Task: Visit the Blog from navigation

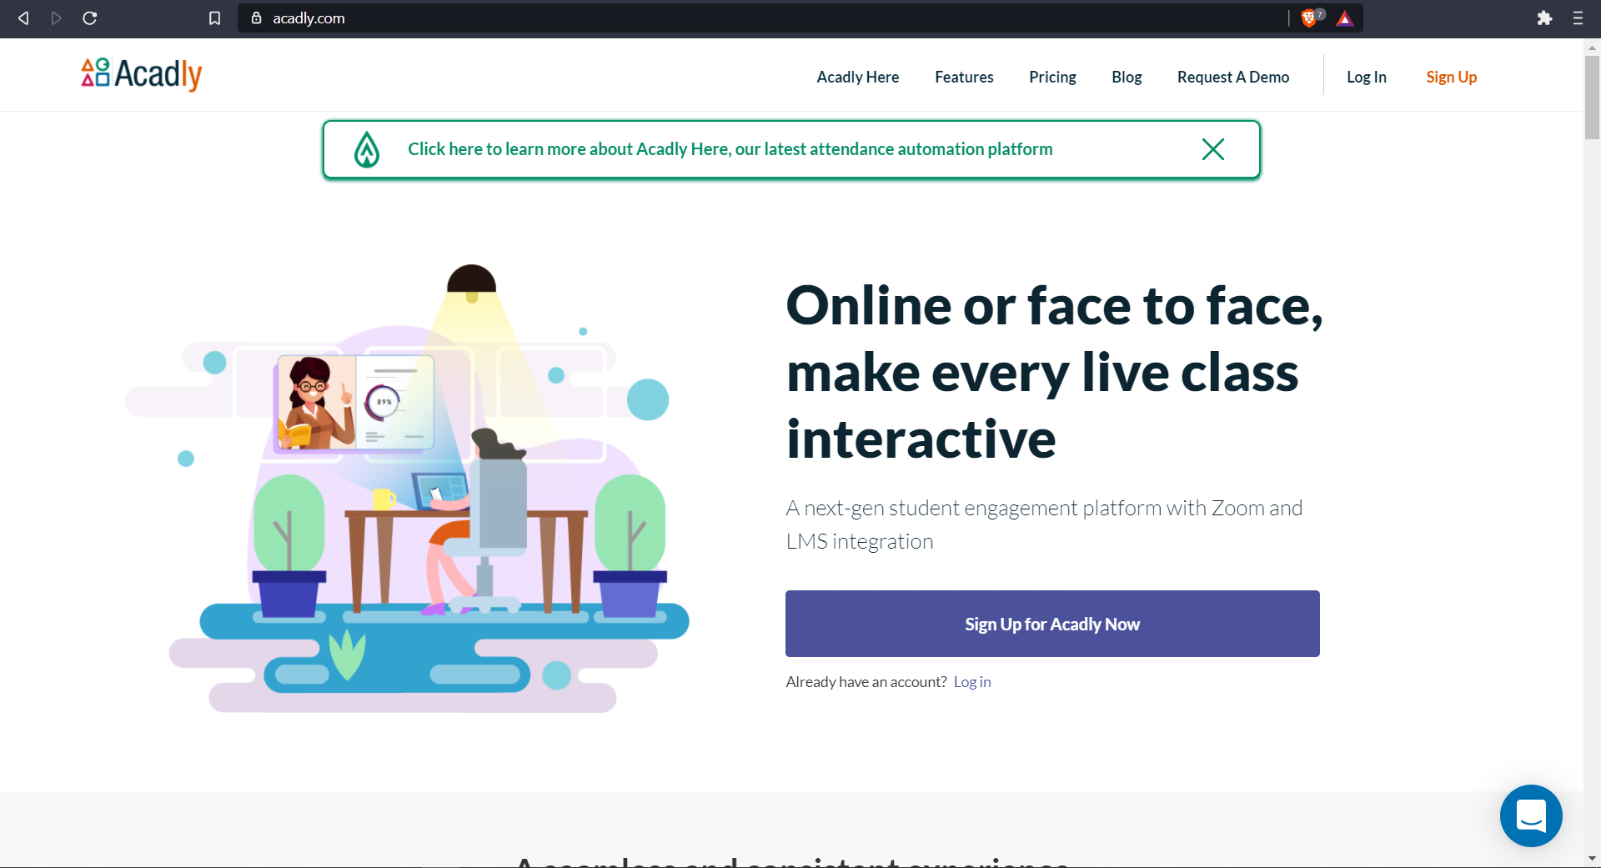Action: coord(1127,77)
